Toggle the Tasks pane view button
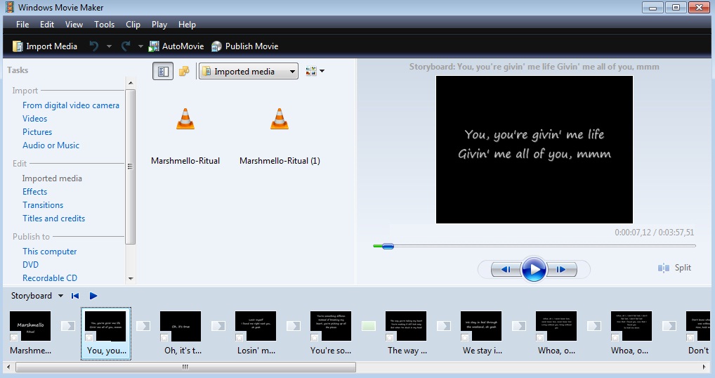 [x=163, y=71]
